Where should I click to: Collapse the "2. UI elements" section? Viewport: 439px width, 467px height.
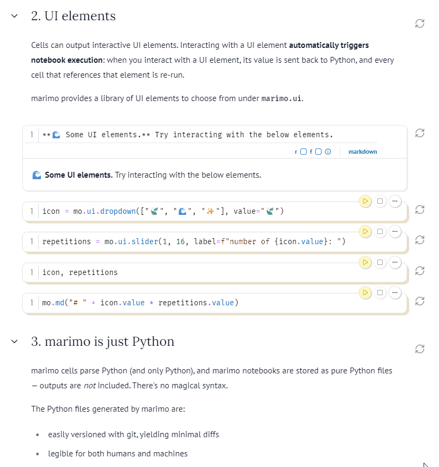(x=14, y=16)
